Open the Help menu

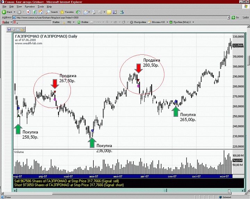coord(49,7)
